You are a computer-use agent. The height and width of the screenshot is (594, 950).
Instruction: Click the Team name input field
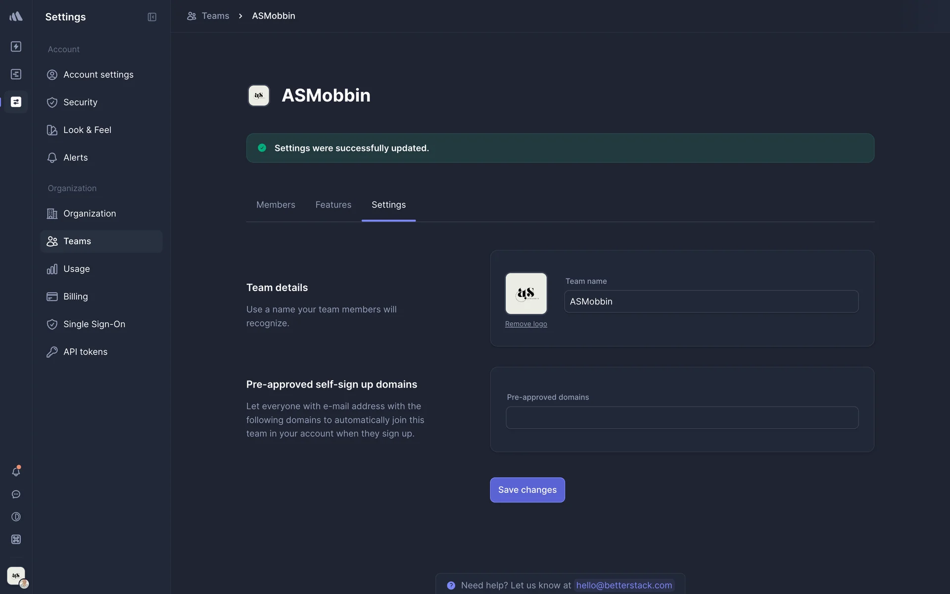tap(711, 301)
